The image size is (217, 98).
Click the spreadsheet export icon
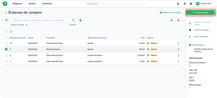(190, 23)
